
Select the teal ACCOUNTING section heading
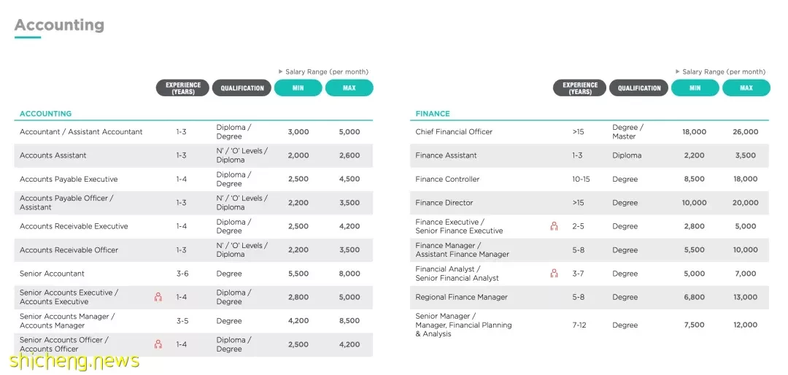(x=46, y=114)
